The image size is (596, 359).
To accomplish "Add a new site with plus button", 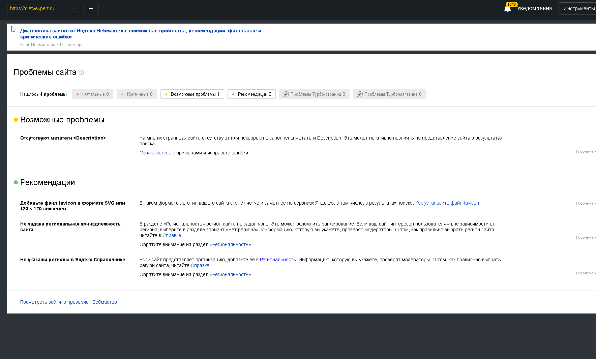I will (91, 8).
